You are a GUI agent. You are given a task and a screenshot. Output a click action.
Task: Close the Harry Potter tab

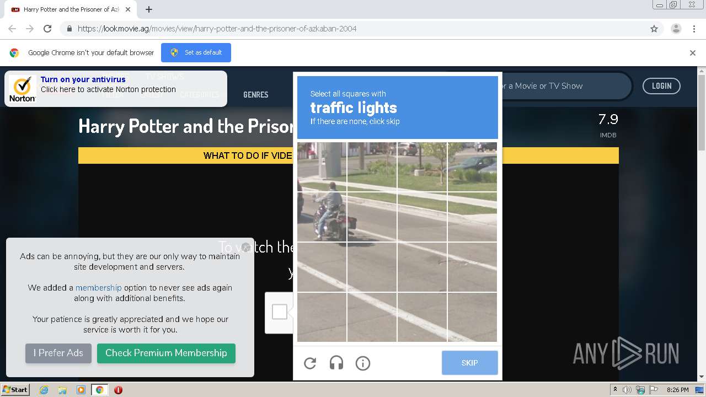coord(128,9)
